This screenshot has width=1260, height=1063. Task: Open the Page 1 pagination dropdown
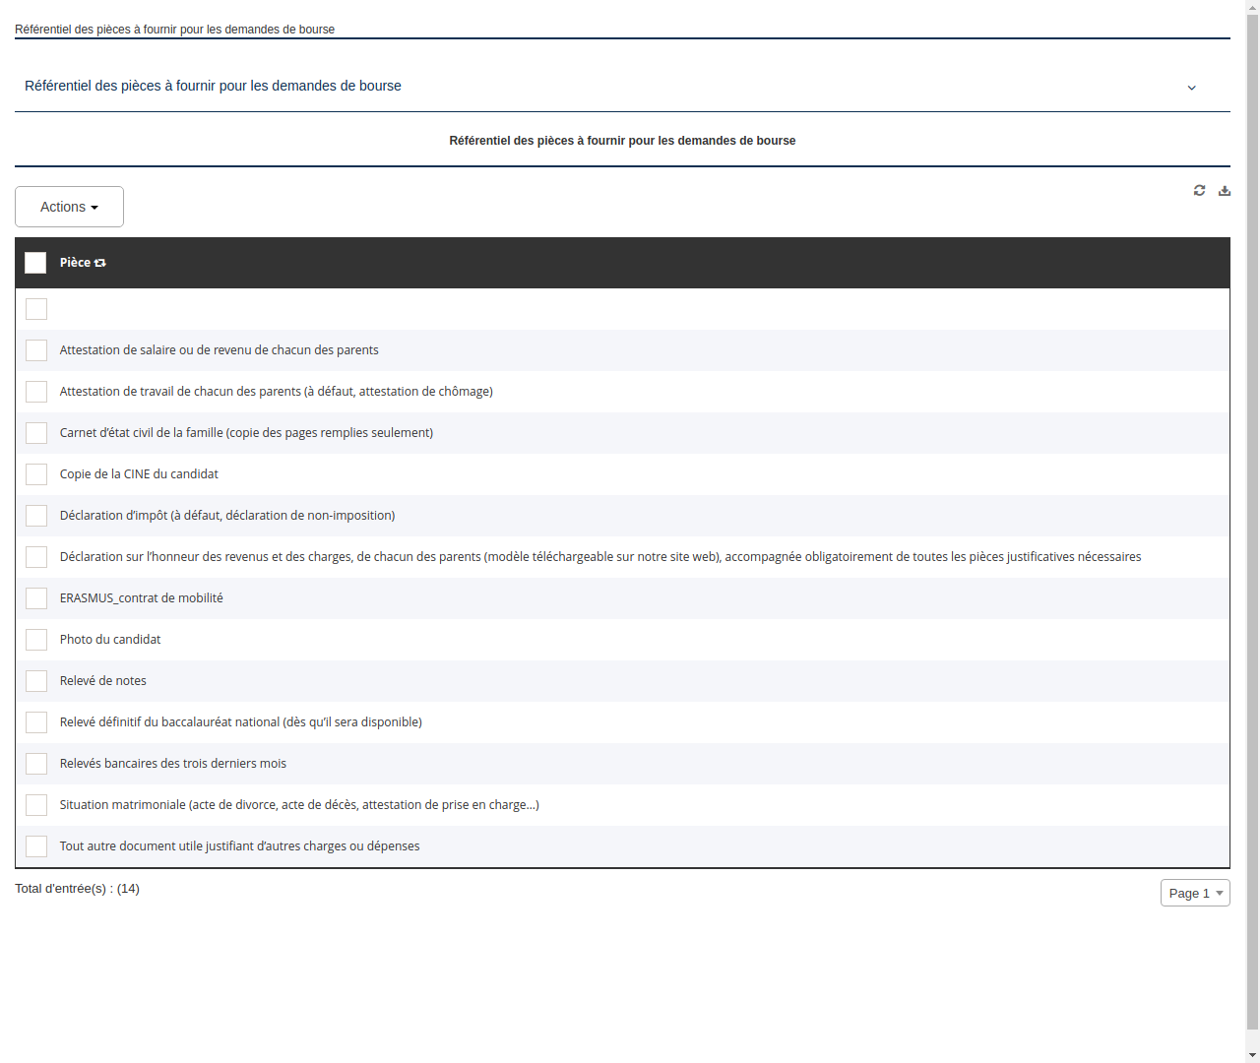click(1195, 892)
